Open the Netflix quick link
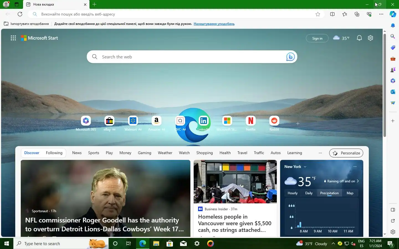The height and width of the screenshot is (249, 399). point(251,123)
